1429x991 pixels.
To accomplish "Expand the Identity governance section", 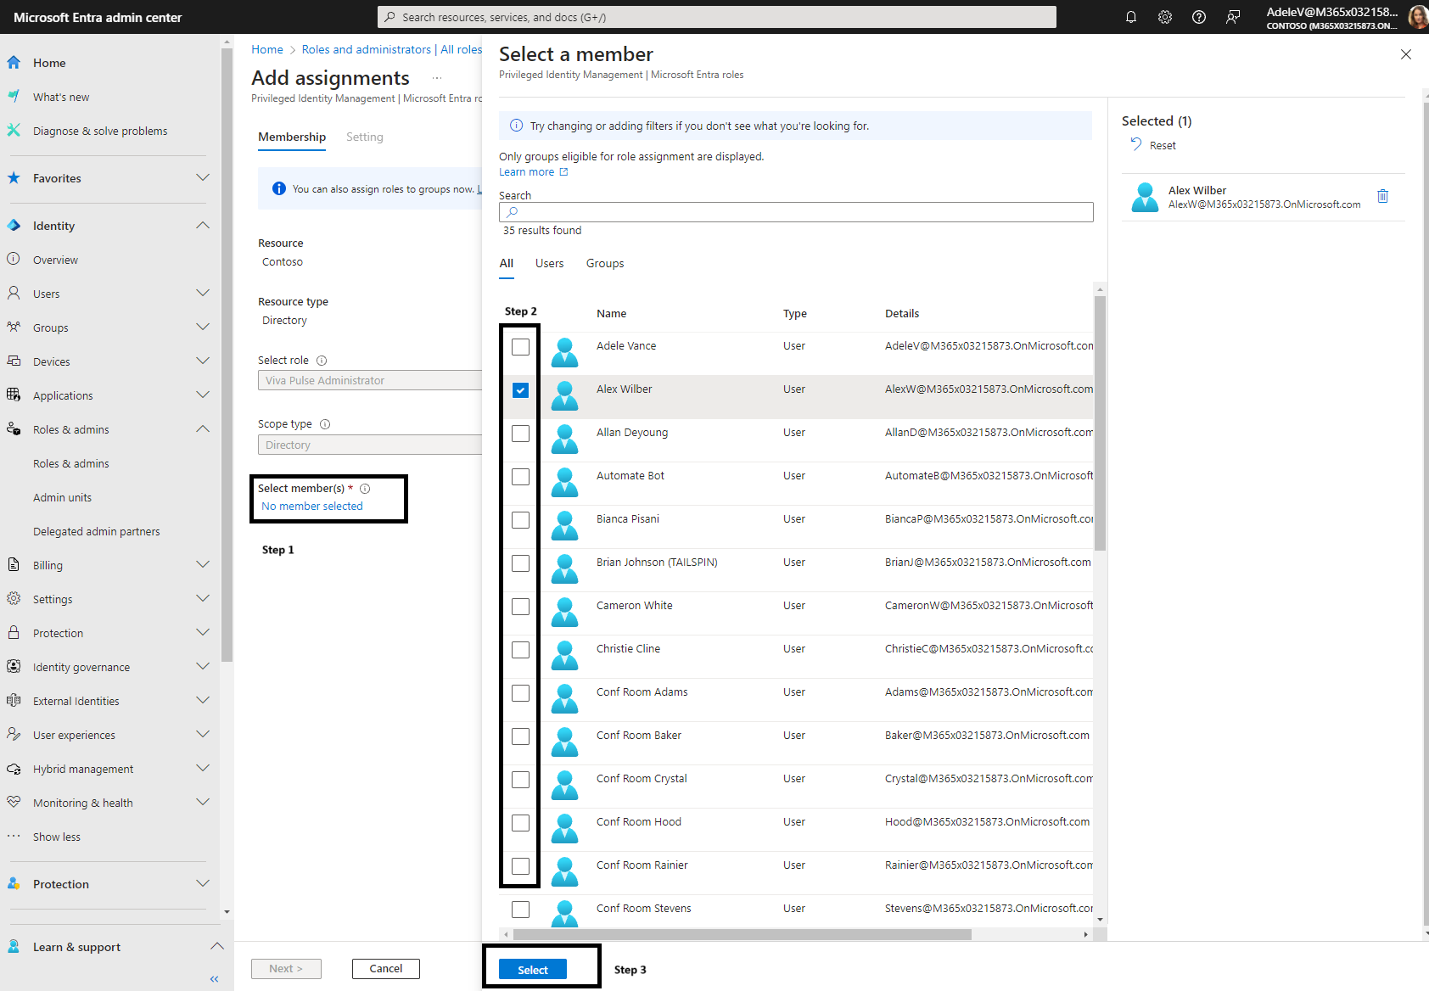I will (x=202, y=666).
